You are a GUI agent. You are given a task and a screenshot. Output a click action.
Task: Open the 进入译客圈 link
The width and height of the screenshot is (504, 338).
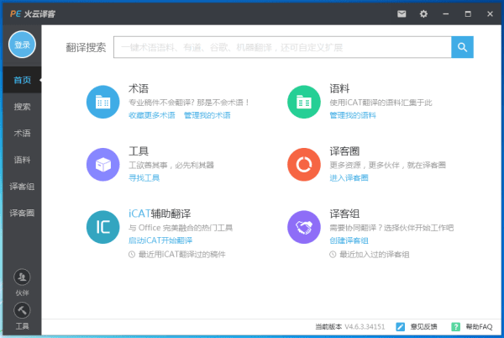[349, 178]
